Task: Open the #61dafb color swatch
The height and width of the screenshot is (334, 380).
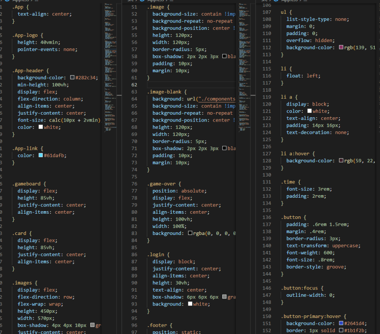Action: coord(41,155)
